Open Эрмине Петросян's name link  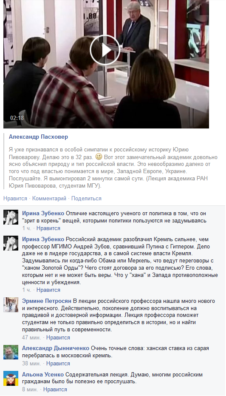pyautogui.click(x=47, y=301)
